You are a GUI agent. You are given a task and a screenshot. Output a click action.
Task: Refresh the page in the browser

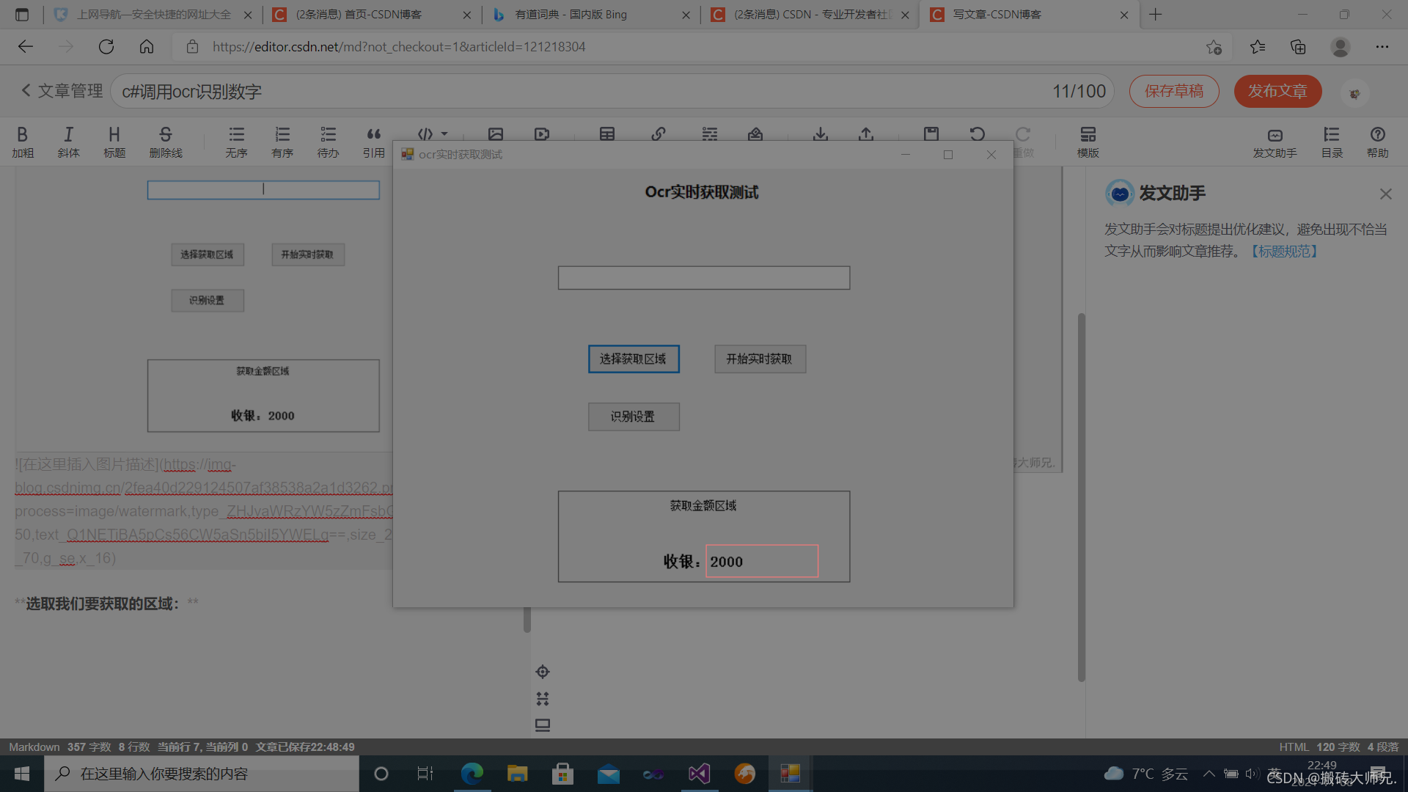pyautogui.click(x=106, y=47)
